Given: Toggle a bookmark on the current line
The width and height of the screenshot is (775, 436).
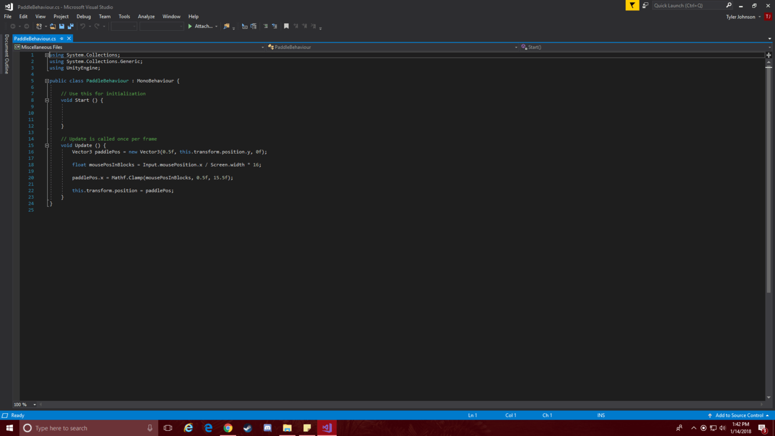Looking at the screenshot, I should click(x=286, y=26).
